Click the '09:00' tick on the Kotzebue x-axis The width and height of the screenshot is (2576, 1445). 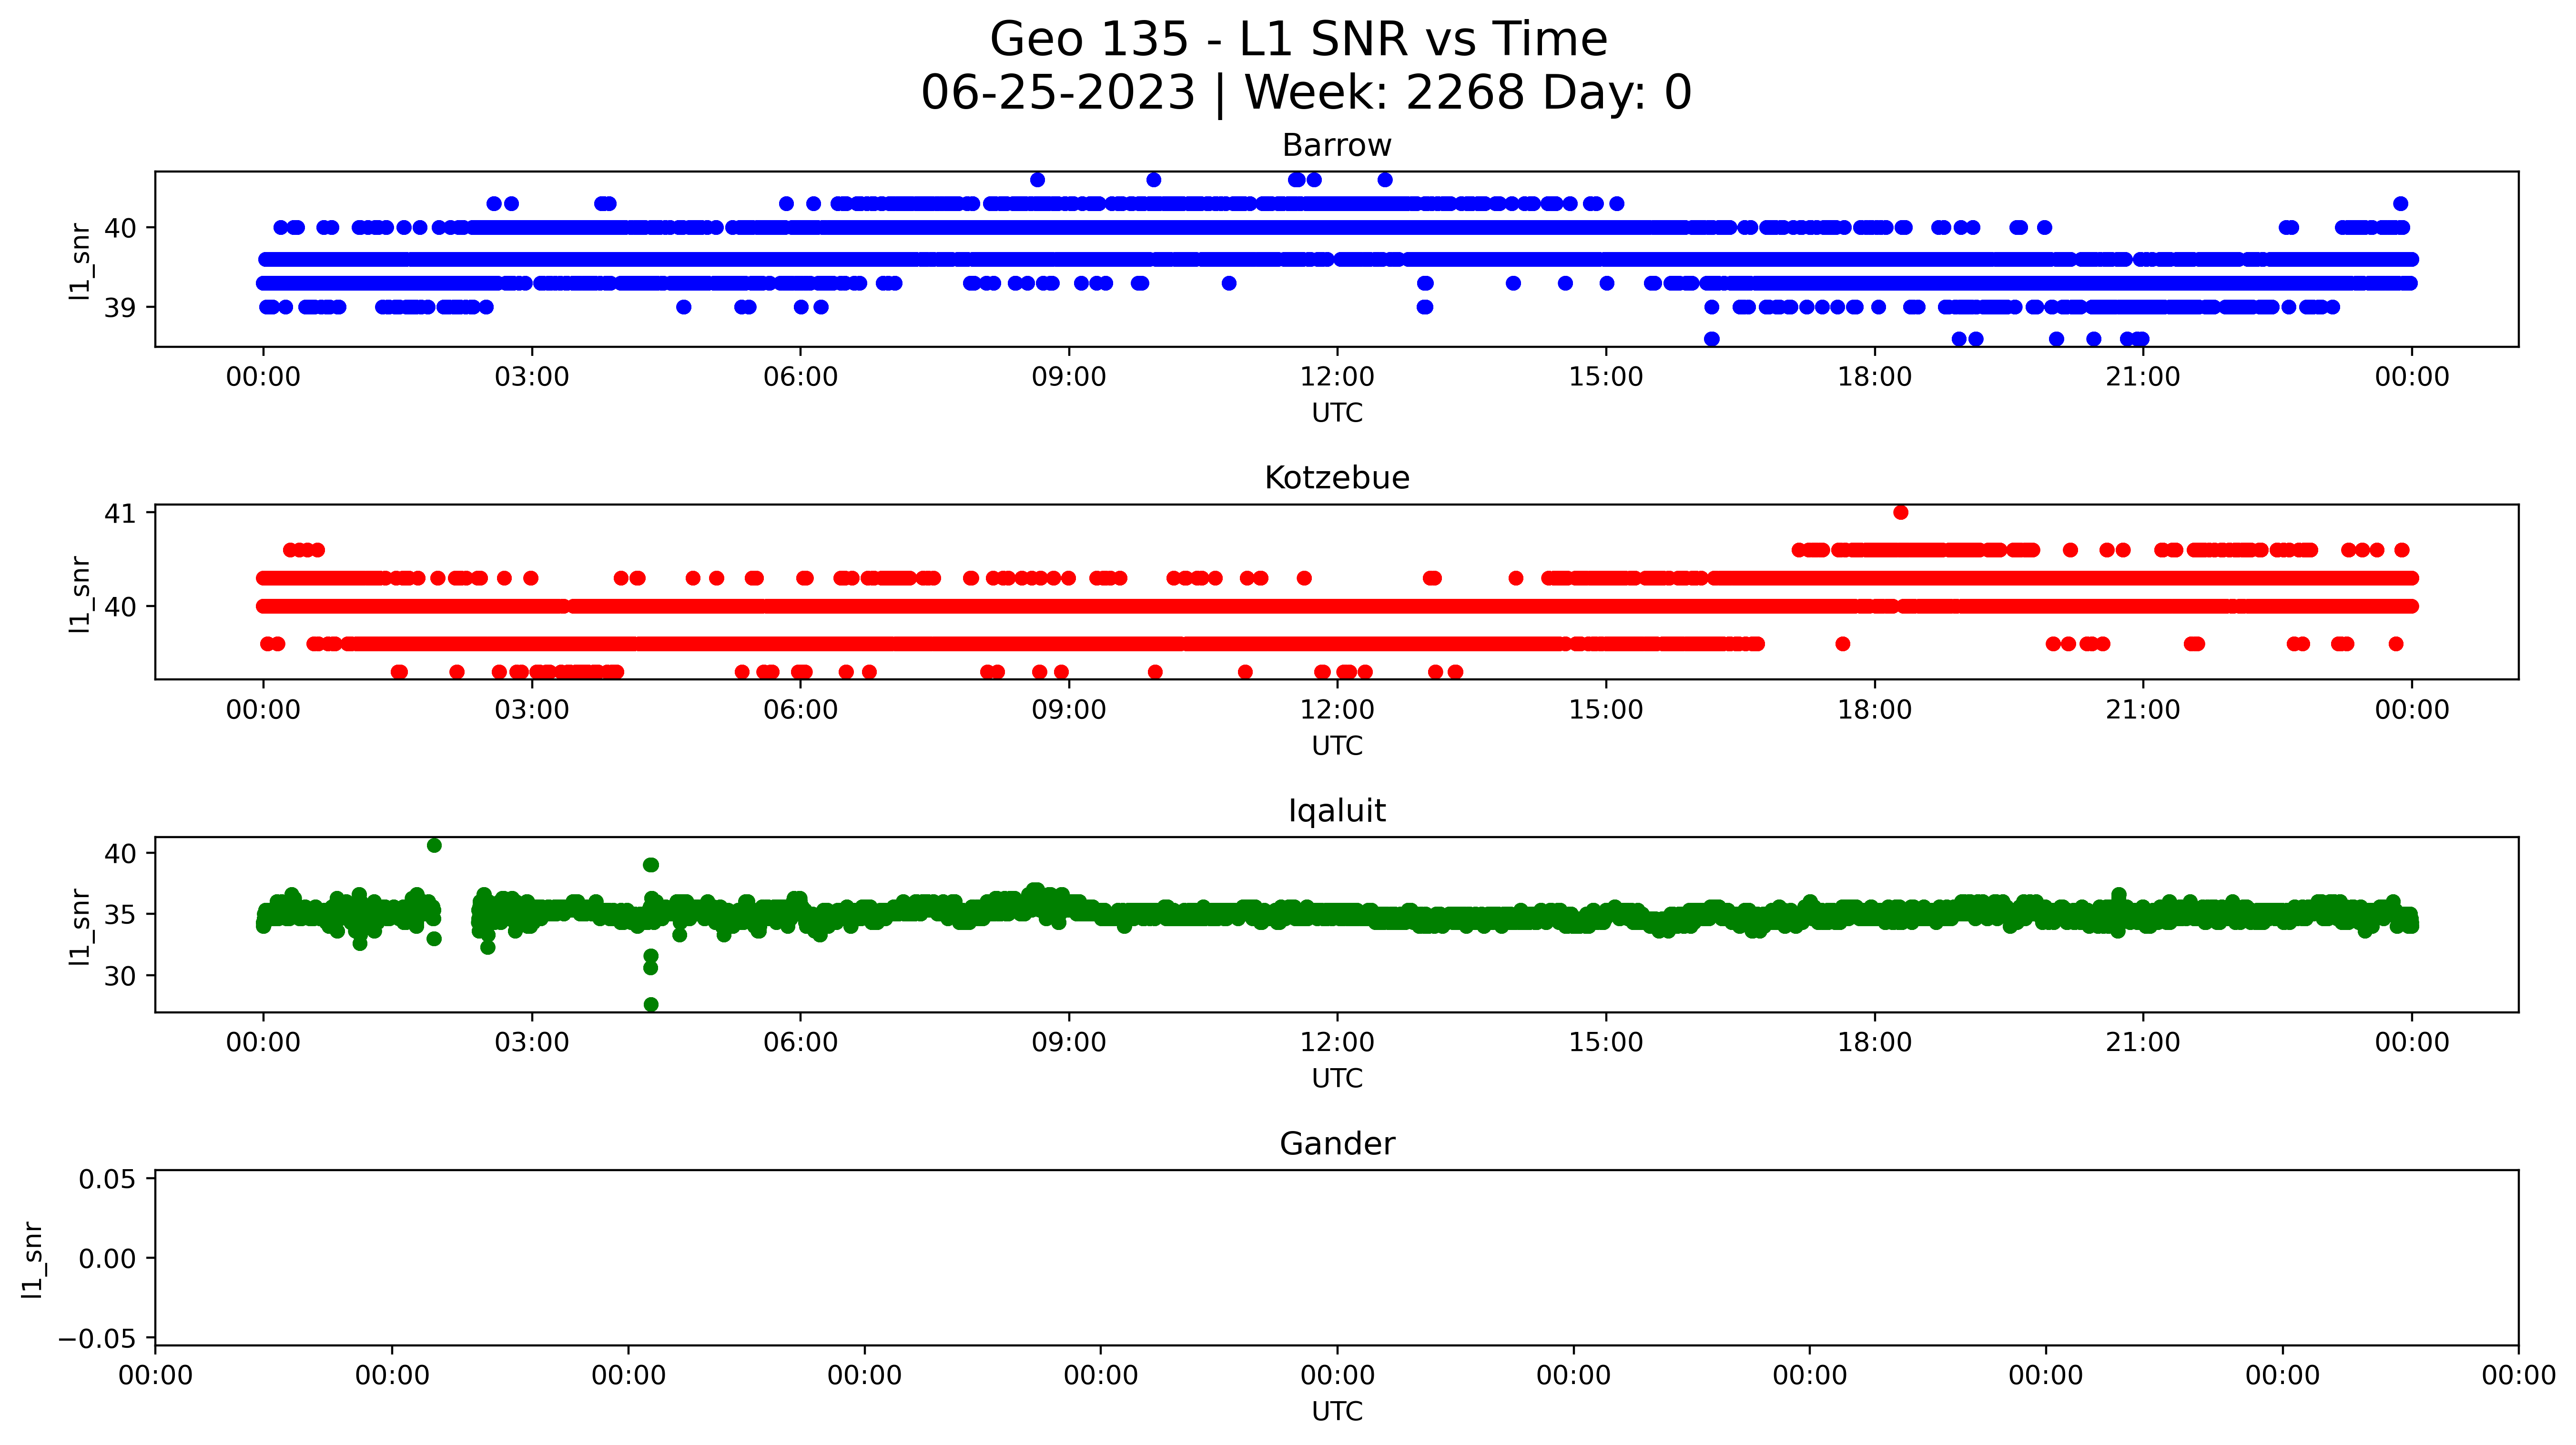pos(1069,710)
